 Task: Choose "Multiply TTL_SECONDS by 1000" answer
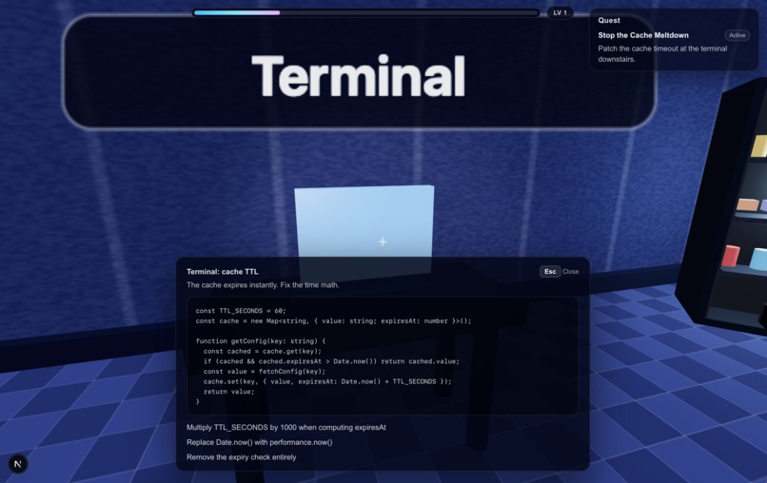(x=286, y=427)
